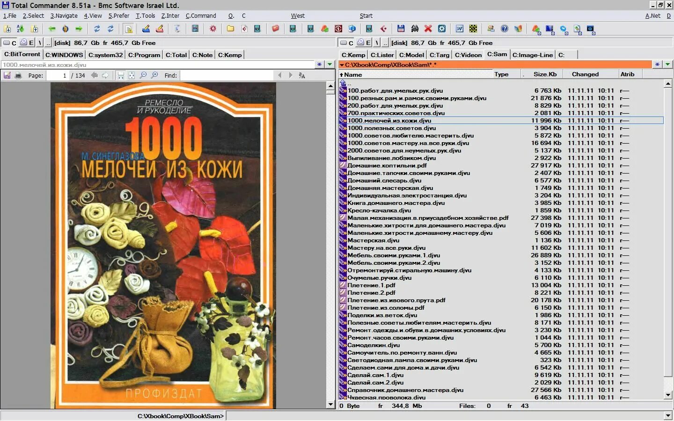
Task: Open the 2.Select menu
Action: (33, 16)
